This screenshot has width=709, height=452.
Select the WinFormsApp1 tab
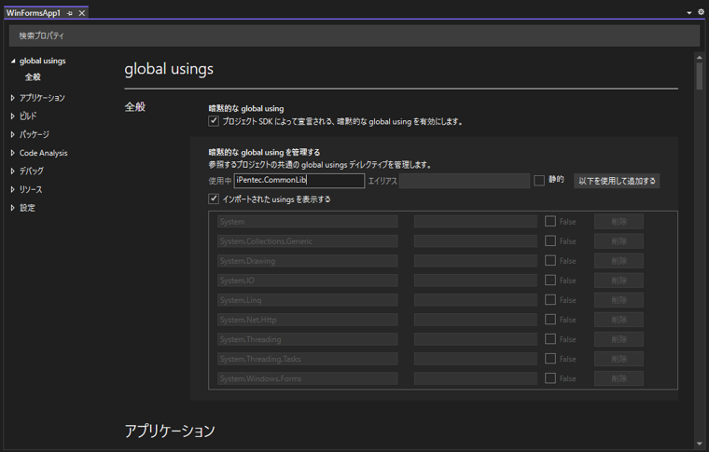point(34,13)
